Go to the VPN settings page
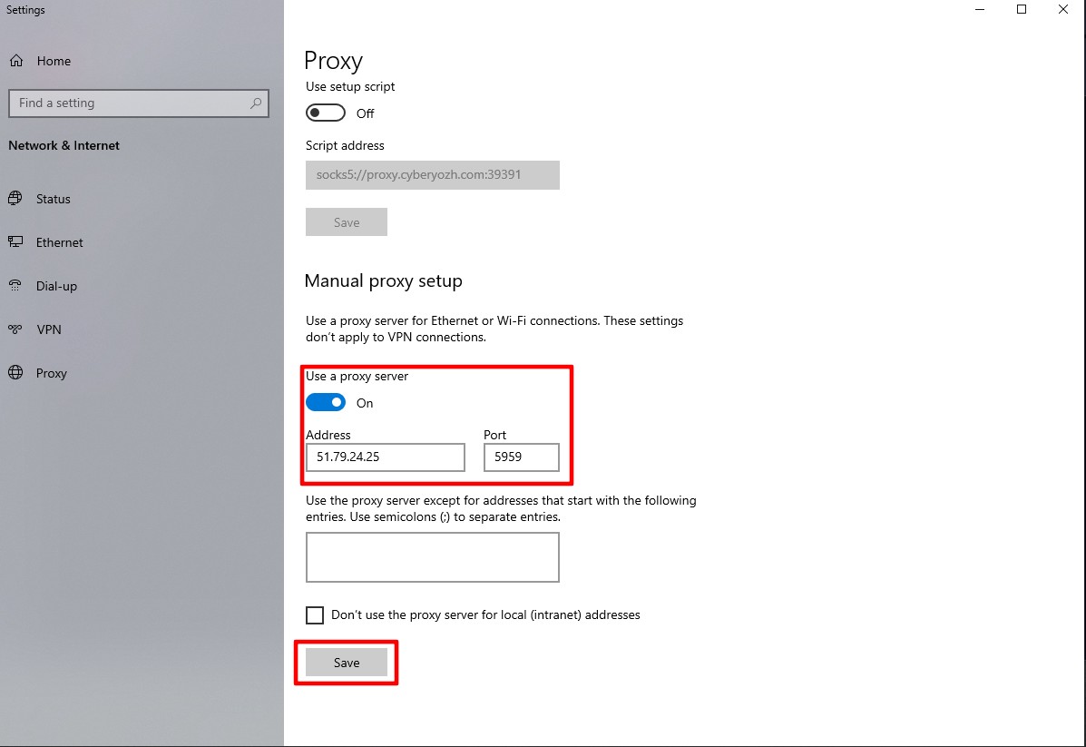This screenshot has height=747, width=1086. click(x=49, y=329)
